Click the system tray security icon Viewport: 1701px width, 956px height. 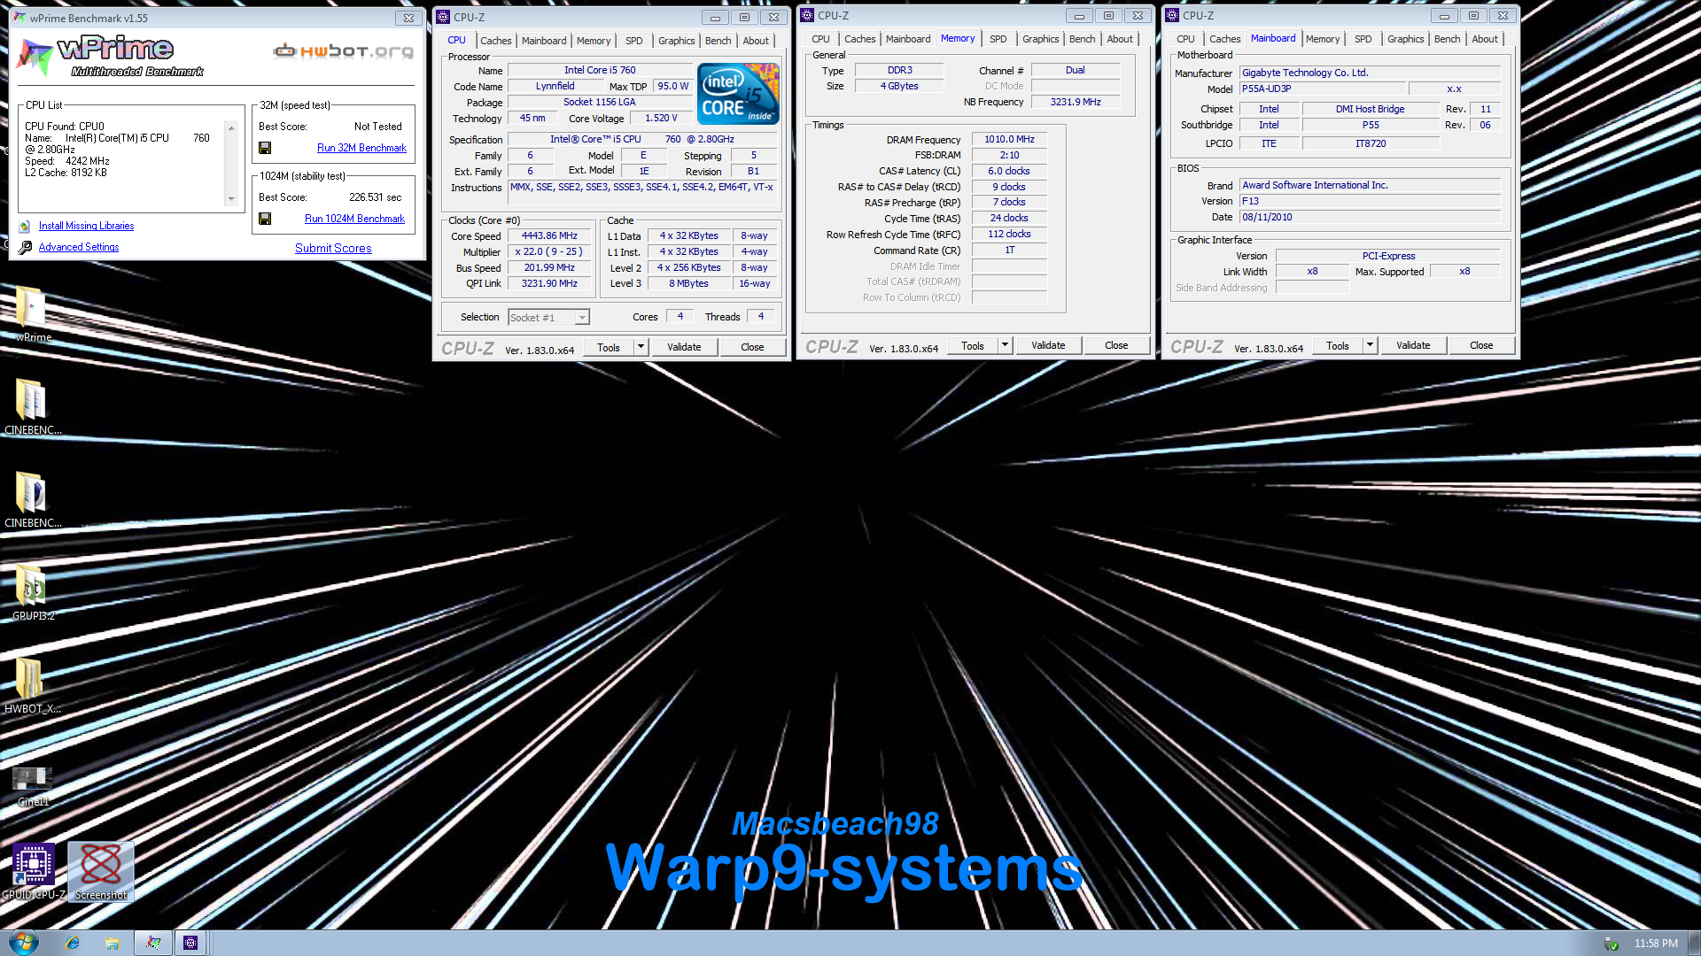click(1612, 944)
